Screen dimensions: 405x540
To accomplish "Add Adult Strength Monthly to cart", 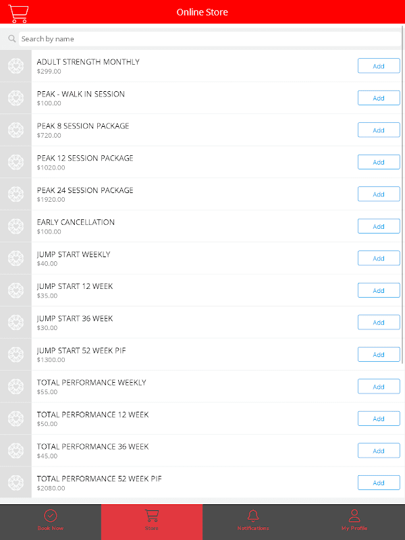I will coord(379,65).
